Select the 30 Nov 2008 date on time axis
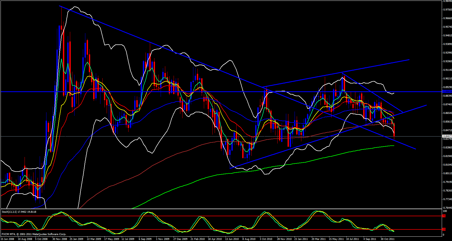This screenshot has height=241, width=452. pyautogui.click(x=59, y=239)
